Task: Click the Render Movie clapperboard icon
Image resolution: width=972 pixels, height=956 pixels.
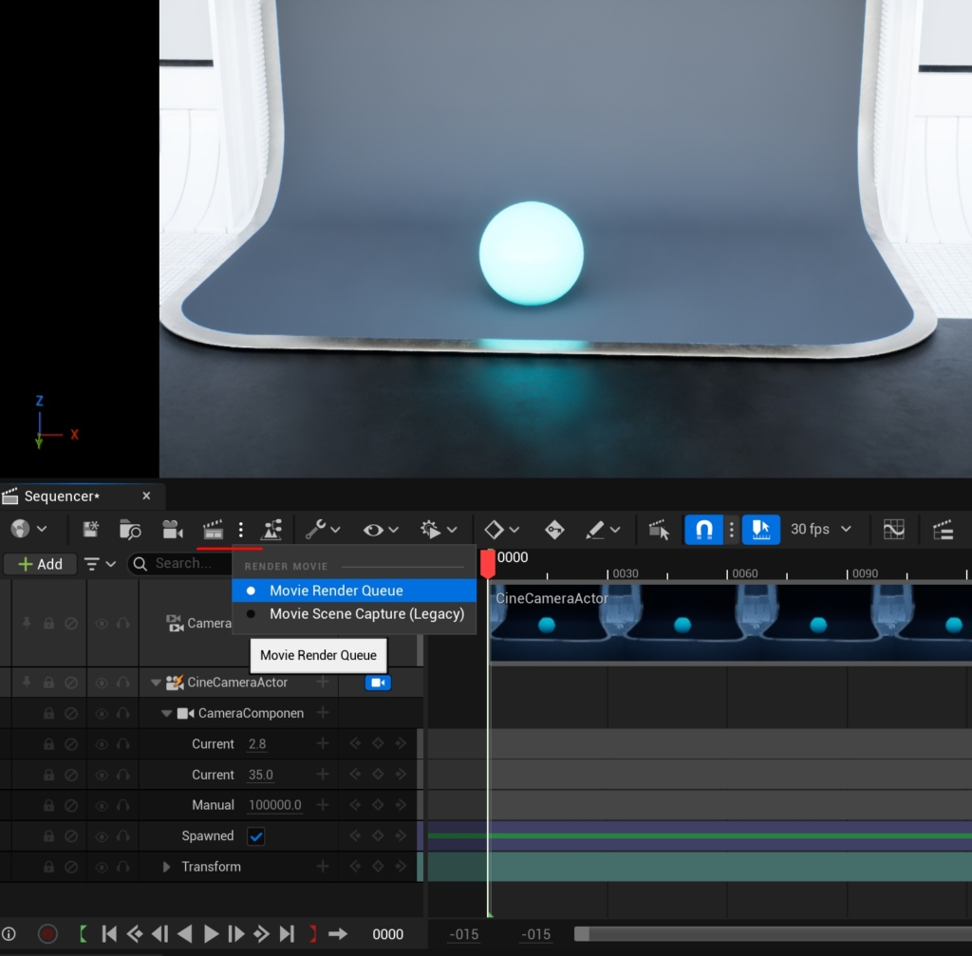Action: (x=213, y=529)
